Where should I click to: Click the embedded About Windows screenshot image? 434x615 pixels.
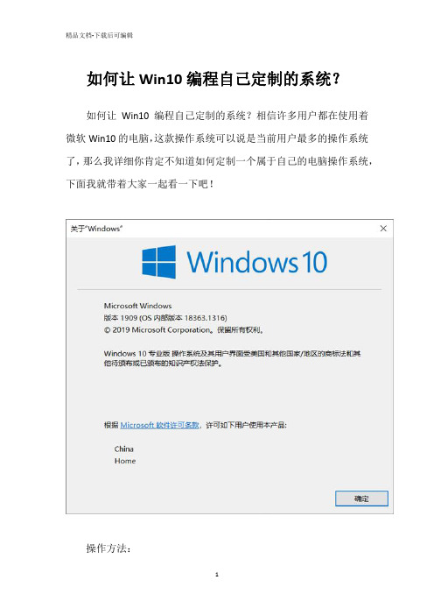point(229,367)
